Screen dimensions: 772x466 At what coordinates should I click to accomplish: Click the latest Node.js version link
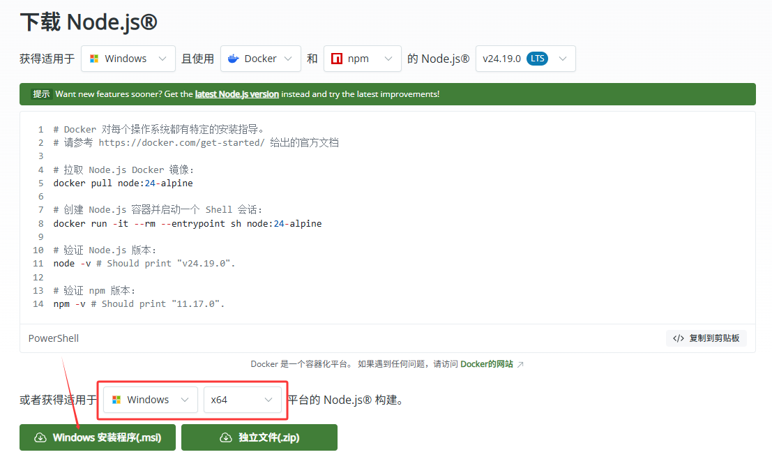click(x=237, y=94)
